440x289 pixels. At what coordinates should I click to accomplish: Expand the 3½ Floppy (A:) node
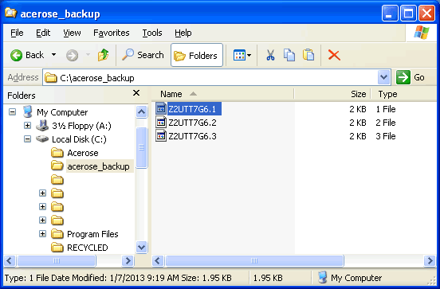27,125
